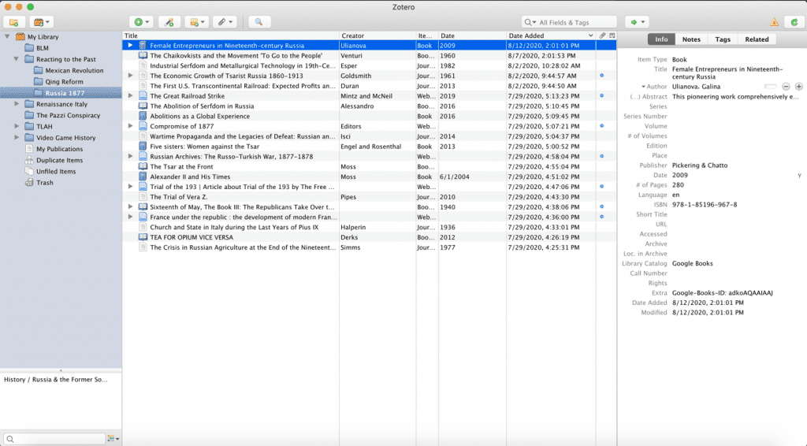Click the plus button to add author
Viewport: 807px width, 446px height.
coord(799,87)
